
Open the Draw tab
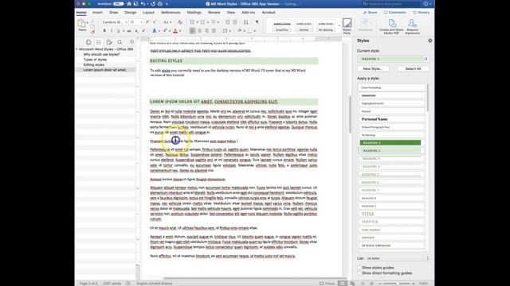(113, 13)
